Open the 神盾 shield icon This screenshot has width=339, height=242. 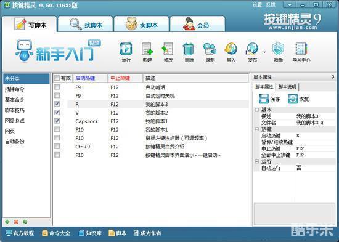(278, 52)
